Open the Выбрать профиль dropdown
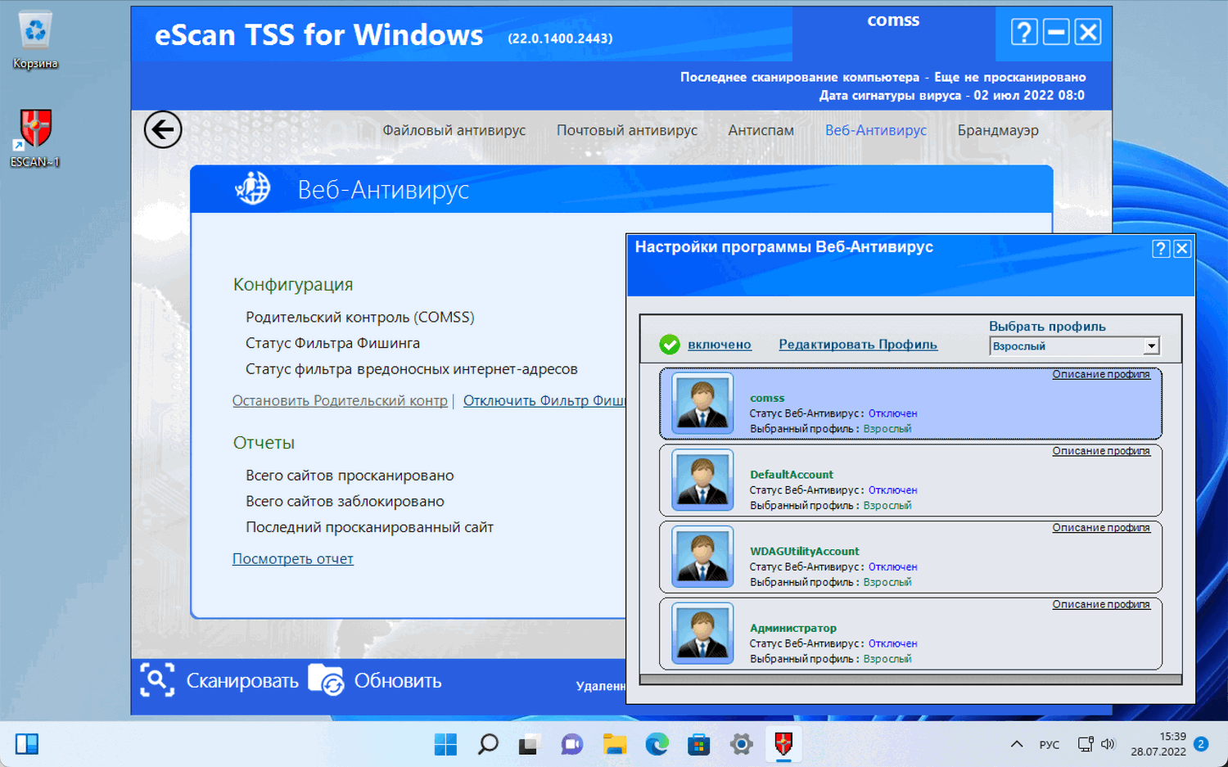Image resolution: width=1228 pixels, height=767 pixels. [1074, 346]
